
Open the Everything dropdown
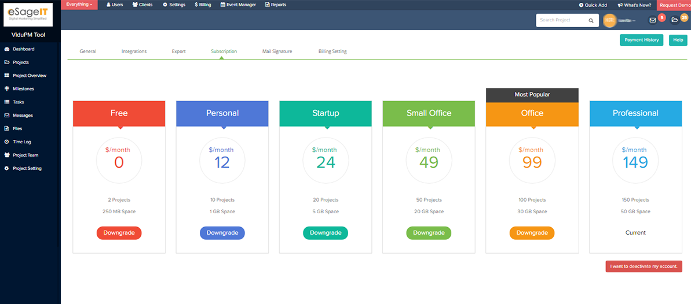[x=79, y=5]
